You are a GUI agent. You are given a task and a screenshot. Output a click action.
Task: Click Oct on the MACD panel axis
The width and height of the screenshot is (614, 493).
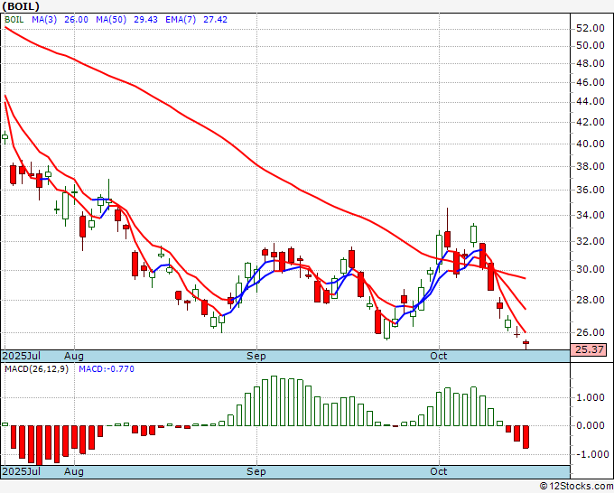point(439,471)
